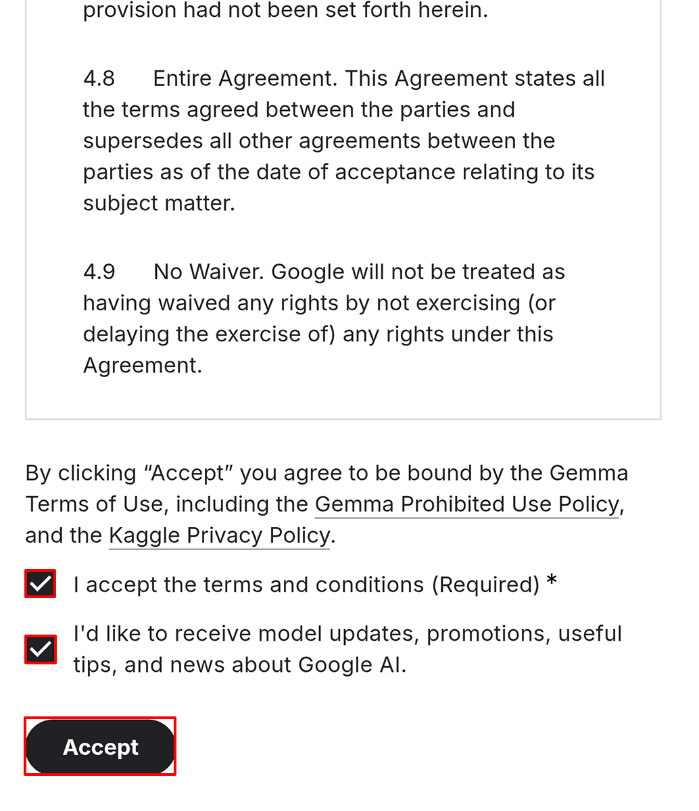
Task: Click the "I'd like to receive model updates" label
Action: click(x=347, y=634)
